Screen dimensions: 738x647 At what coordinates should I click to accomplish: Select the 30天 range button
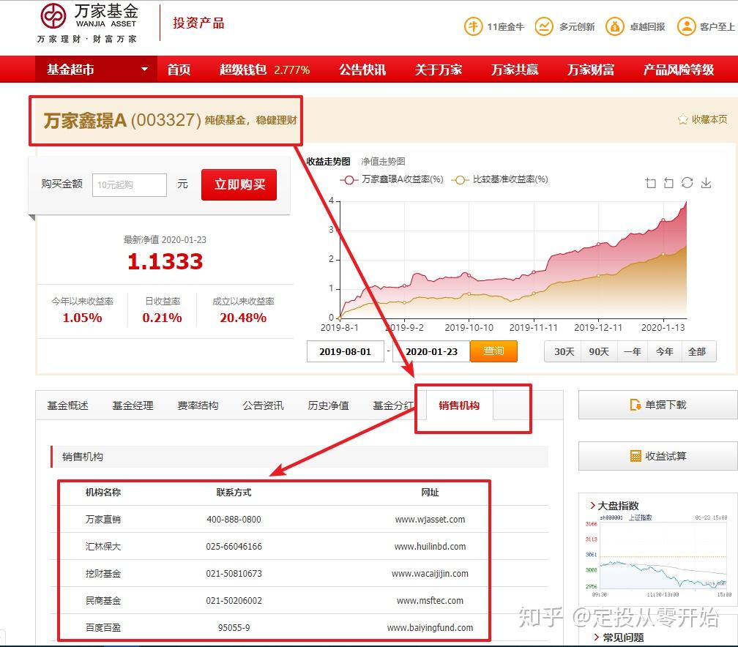pos(564,351)
